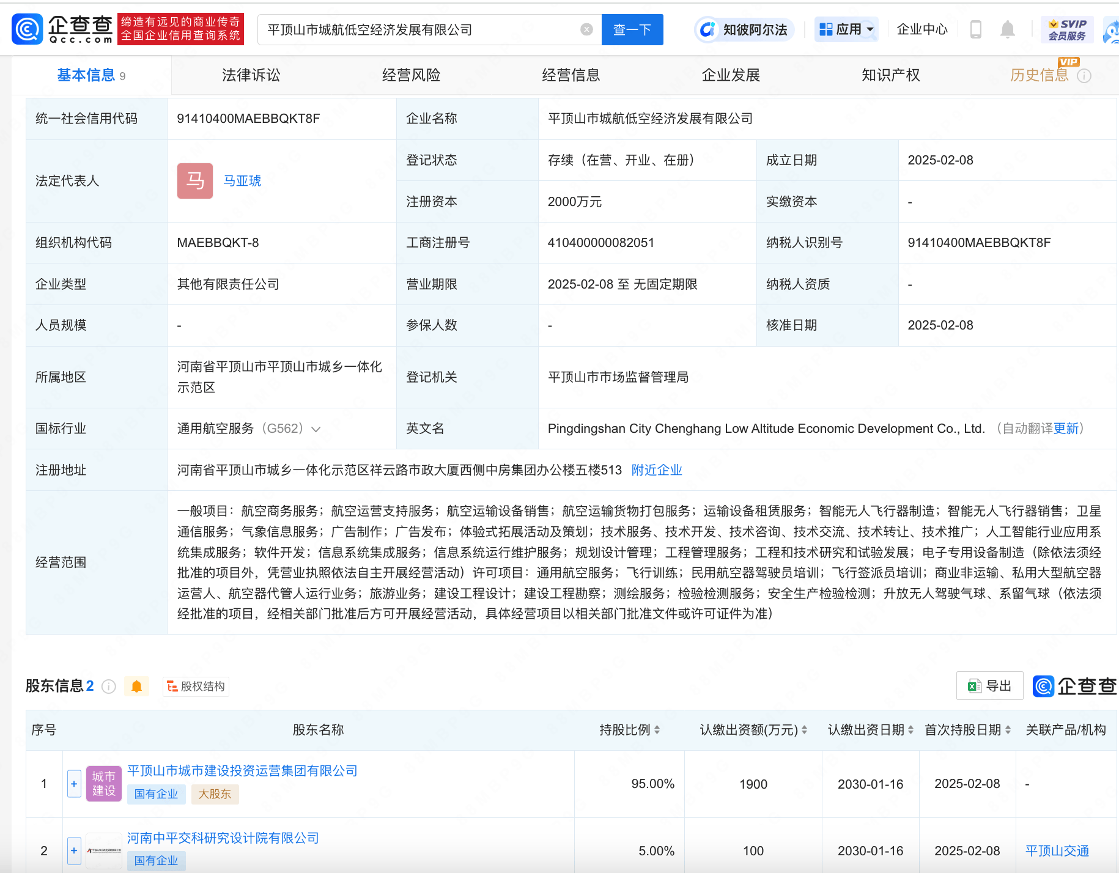Screen dimensions: 1119x873
Task: Open 附近企业 link
Action: tap(657, 470)
